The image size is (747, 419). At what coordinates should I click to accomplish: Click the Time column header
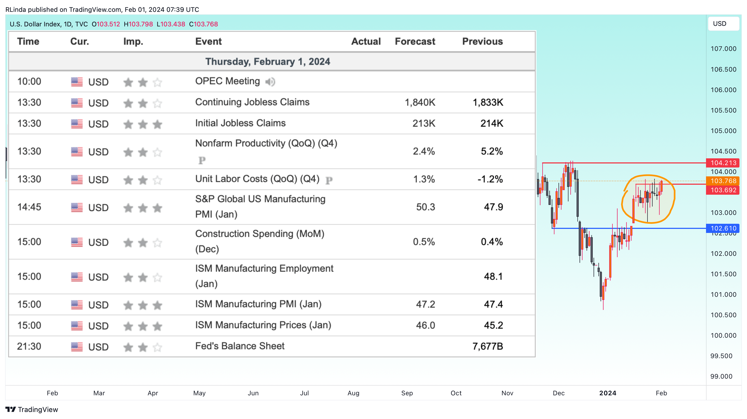click(x=28, y=41)
